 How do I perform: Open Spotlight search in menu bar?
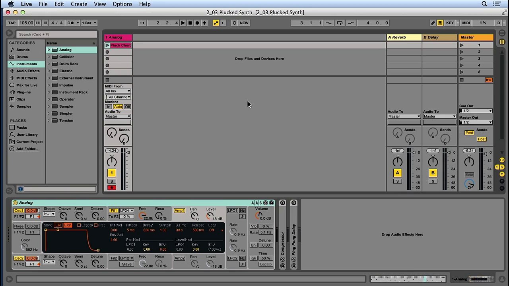[x=484, y=4]
